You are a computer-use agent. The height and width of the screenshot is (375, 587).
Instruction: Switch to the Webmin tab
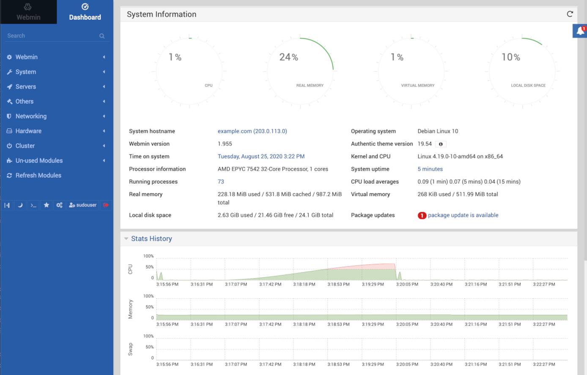28,11
